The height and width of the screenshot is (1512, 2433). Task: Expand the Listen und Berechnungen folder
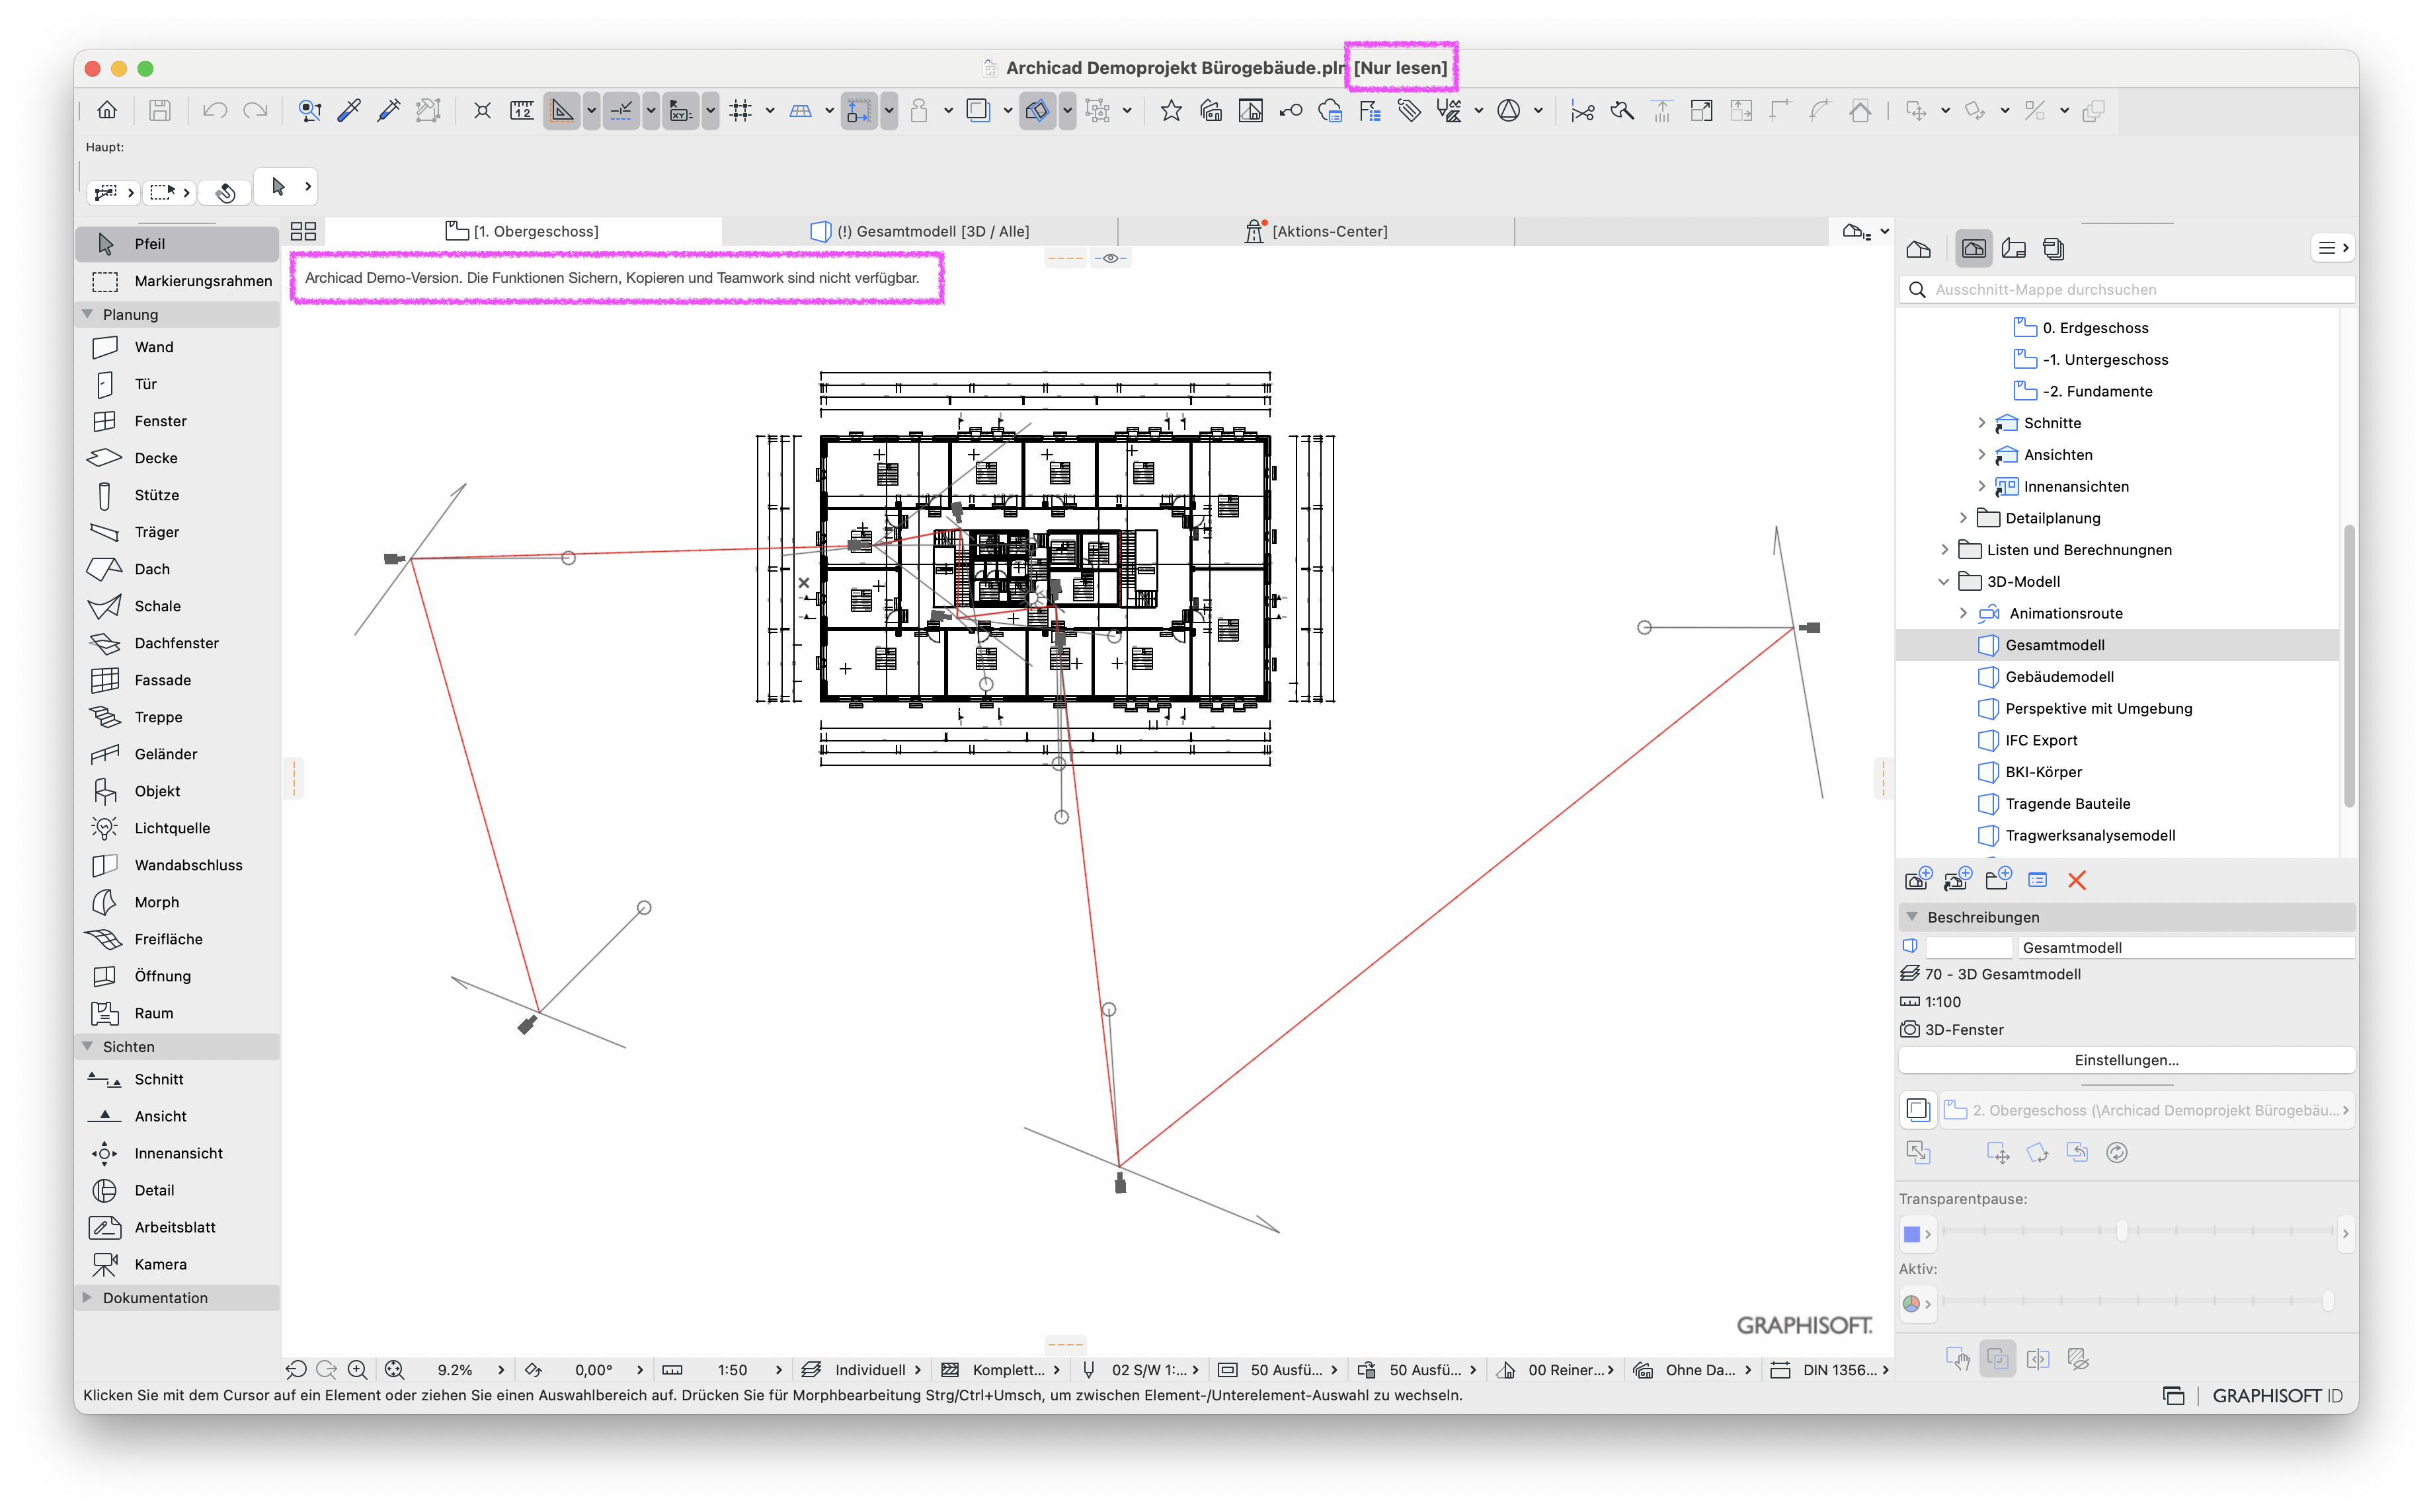[x=1944, y=550]
